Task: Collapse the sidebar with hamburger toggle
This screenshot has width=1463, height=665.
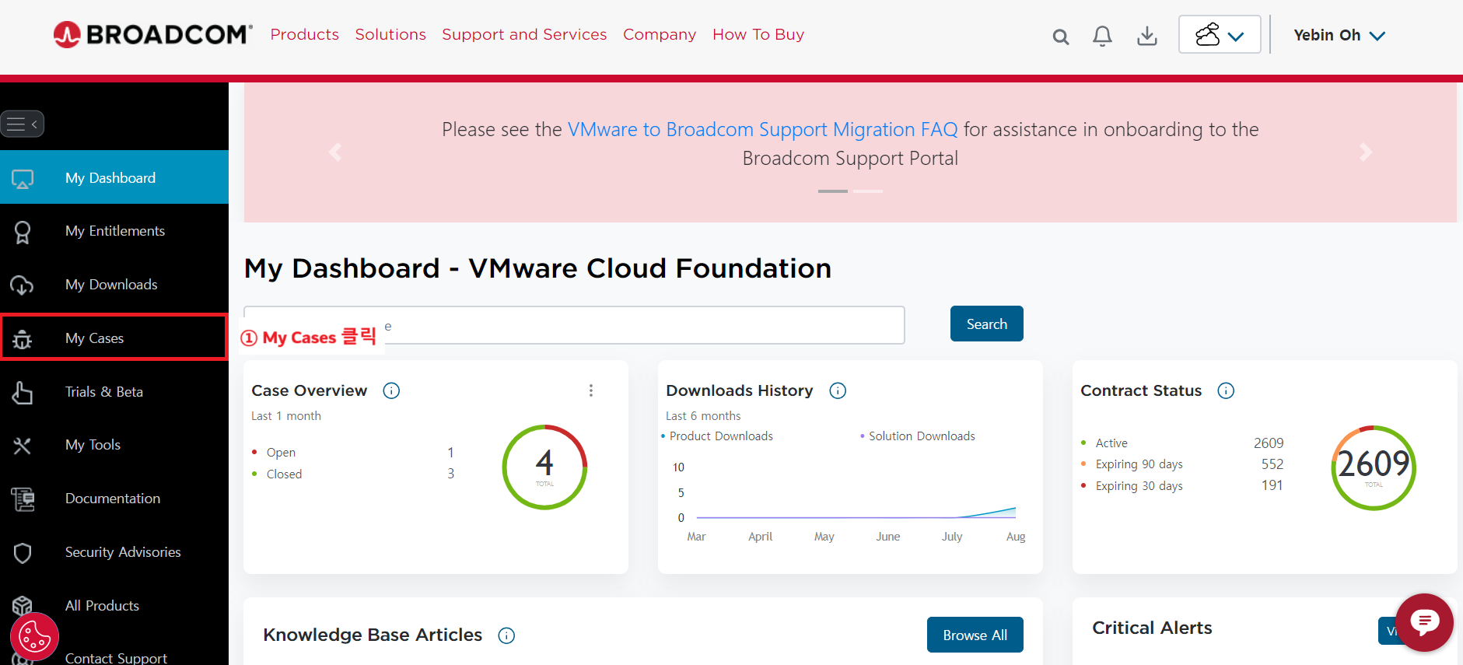Action: 23,124
